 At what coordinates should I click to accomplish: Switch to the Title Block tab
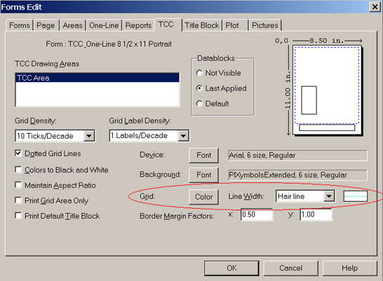tap(202, 25)
